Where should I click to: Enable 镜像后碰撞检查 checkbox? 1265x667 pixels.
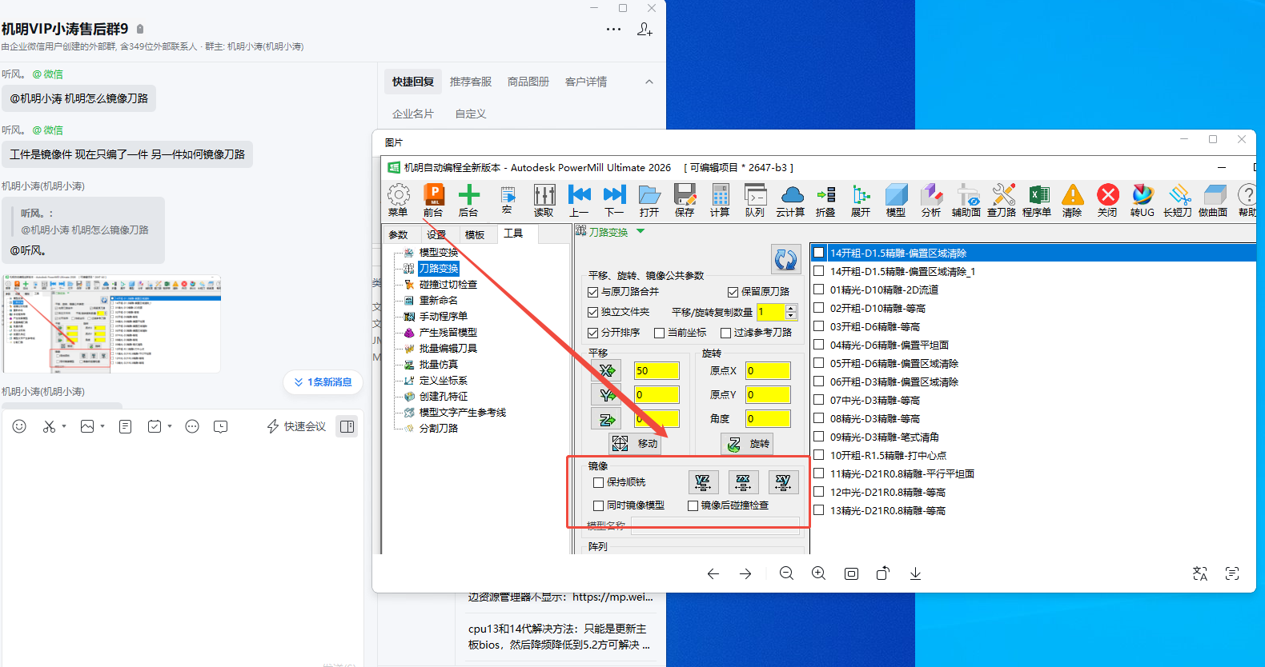[x=693, y=505]
